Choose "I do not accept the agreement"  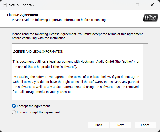tap(14, 112)
